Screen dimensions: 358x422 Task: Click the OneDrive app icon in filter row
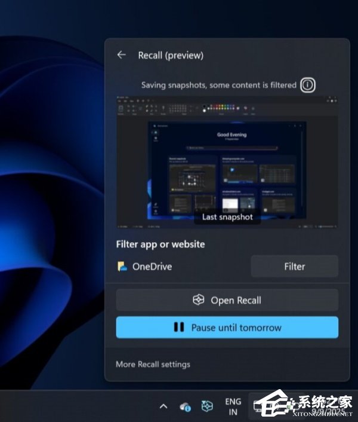122,267
